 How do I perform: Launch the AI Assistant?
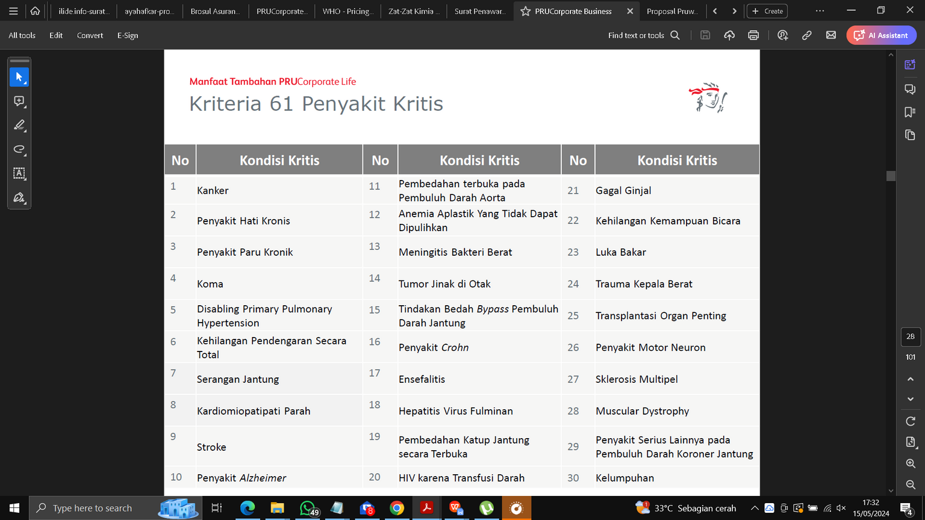pyautogui.click(x=881, y=36)
